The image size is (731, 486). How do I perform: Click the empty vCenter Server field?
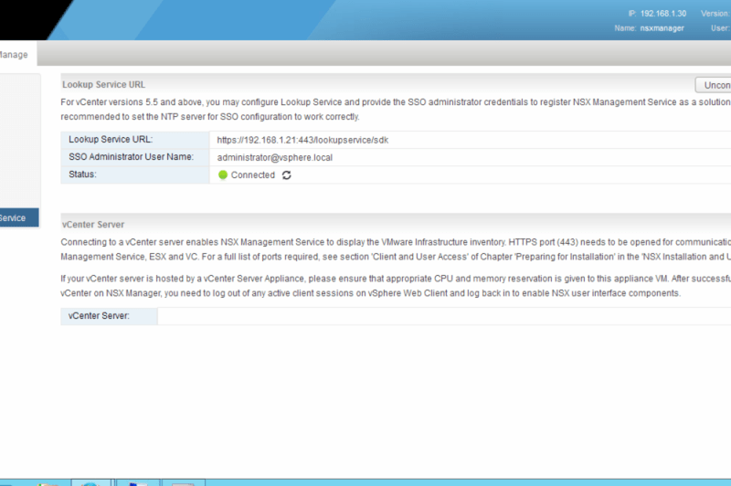pyautogui.click(x=439, y=316)
